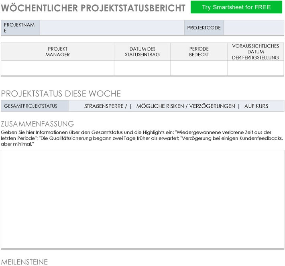The image size is (285, 266).
Task: Click the empty Projektcode input field
Action: (x=254, y=28)
